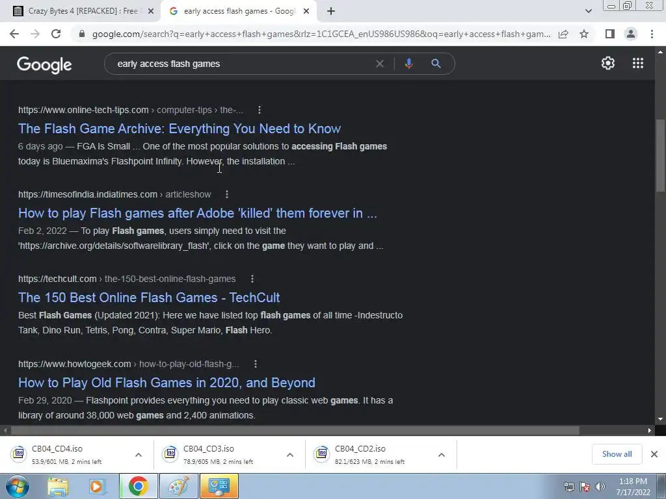The height and width of the screenshot is (499, 666).
Task: Open more options for howtogeek result
Action: (x=255, y=364)
